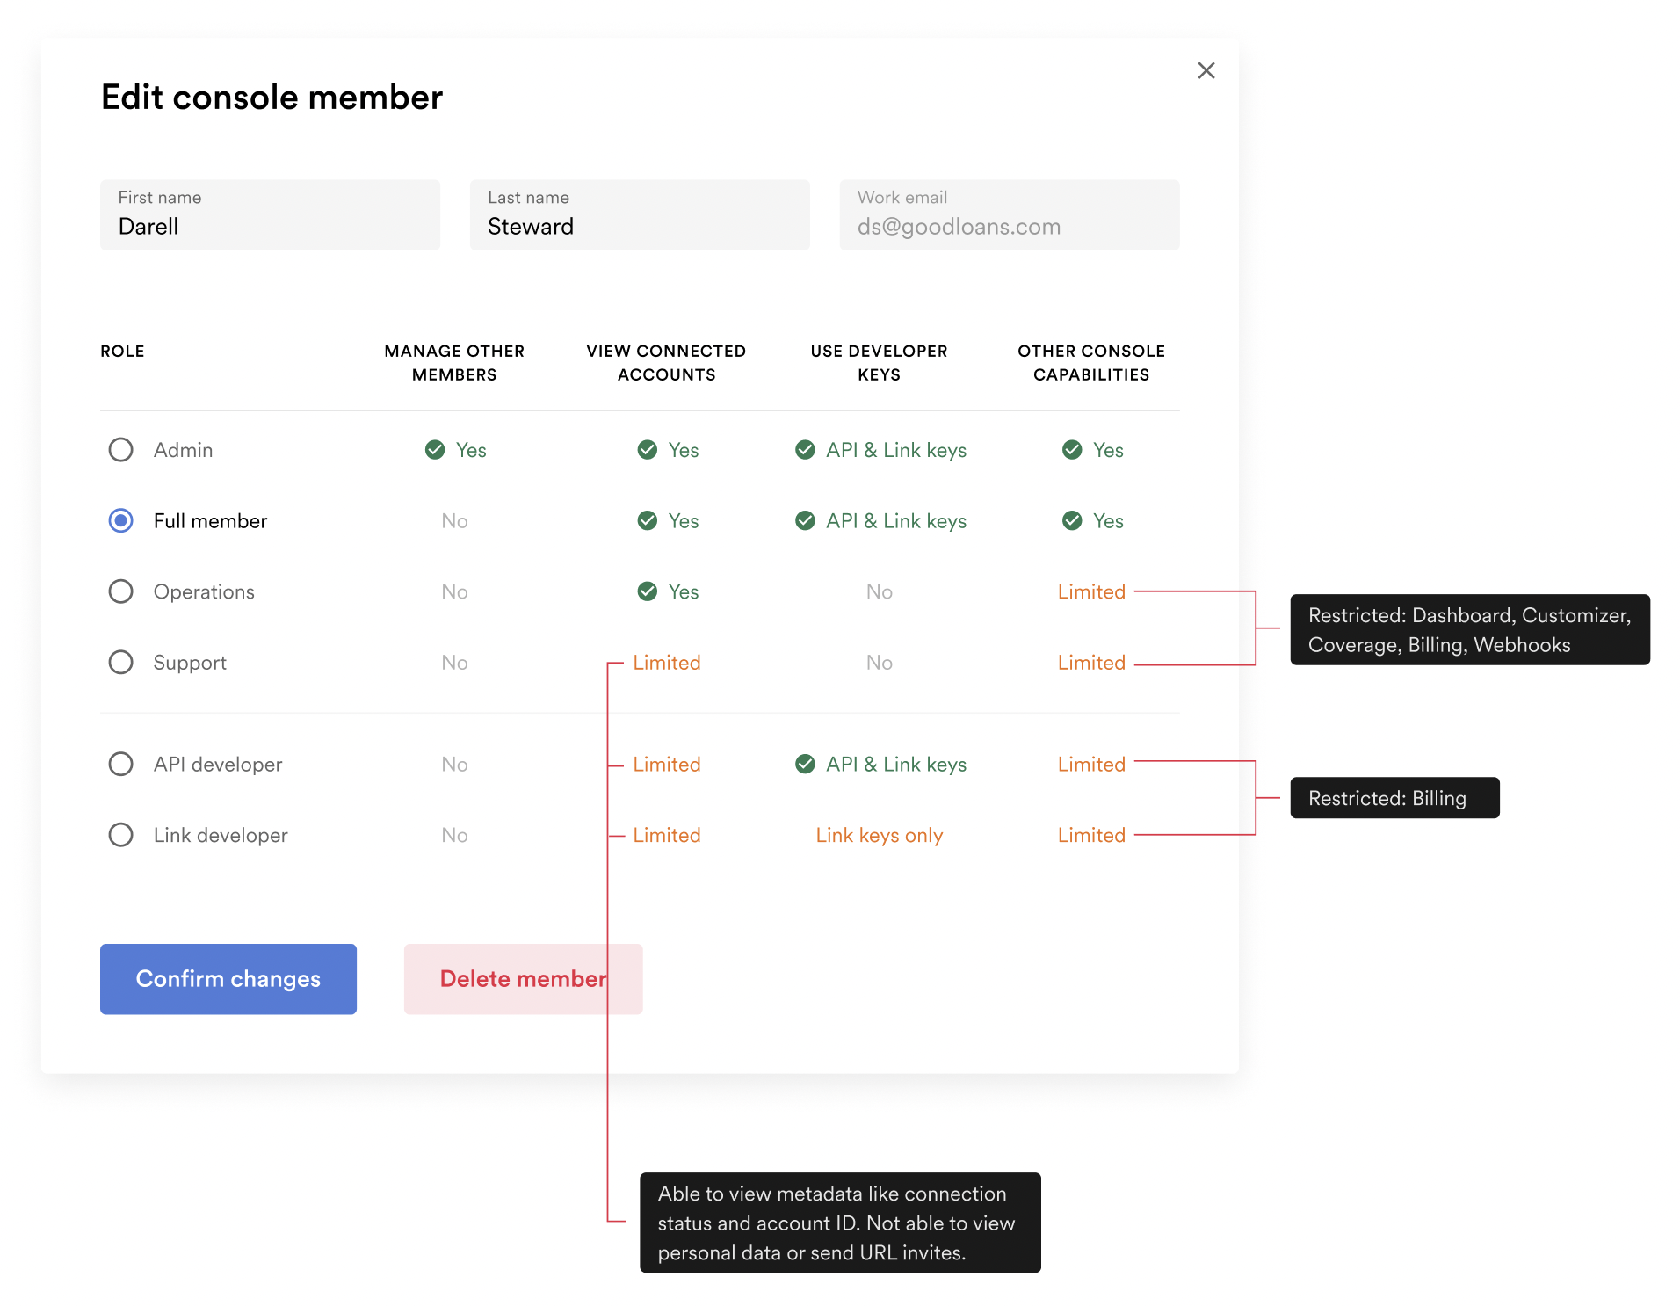Click the Link keys only label
Image resolution: width=1680 pixels, height=1306 pixels.
coord(879,835)
